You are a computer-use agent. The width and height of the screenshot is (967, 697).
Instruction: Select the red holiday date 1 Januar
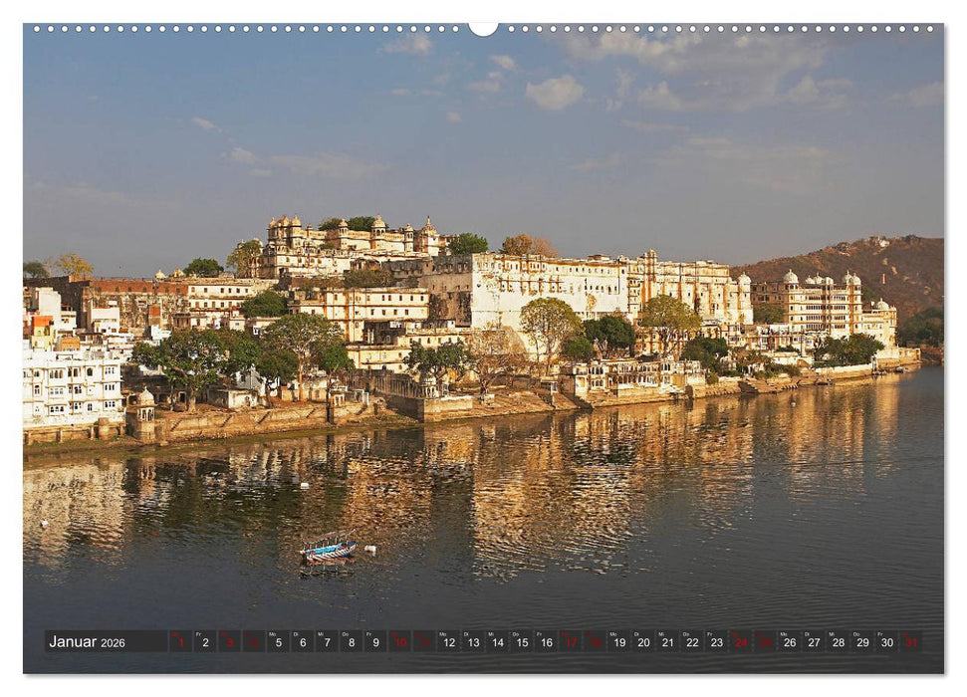point(180,645)
